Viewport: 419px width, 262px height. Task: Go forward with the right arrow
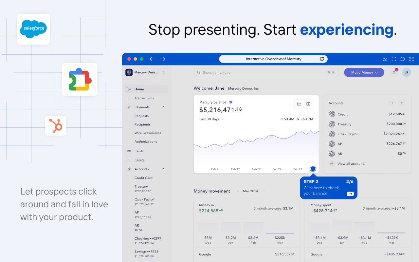click(x=162, y=59)
